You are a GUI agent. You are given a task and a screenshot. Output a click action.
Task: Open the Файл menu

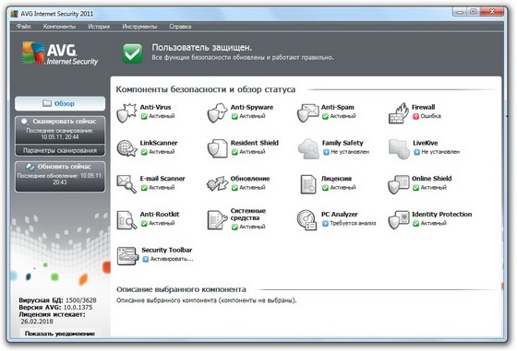[x=24, y=27]
